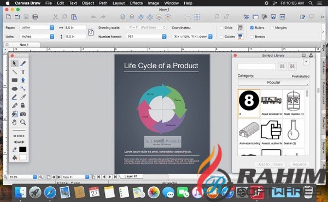The width and height of the screenshot is (328, 202).
Task: Enable the Guides checkbox
Action: tap(221, 37)
